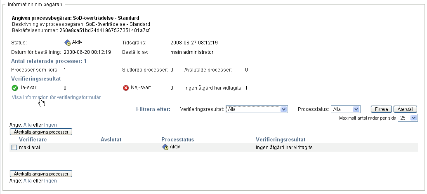This screenshot has width=427, height=194.
Task: Click the bottom Ingen selection link
Action: (x=50, y=181)
